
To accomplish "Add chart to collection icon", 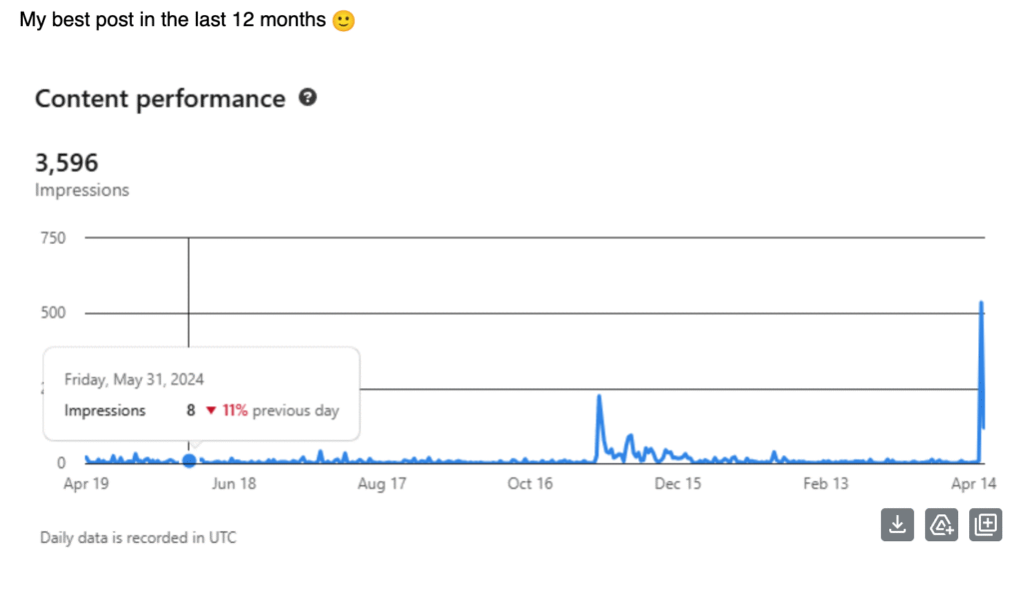I will pos(986,524).
